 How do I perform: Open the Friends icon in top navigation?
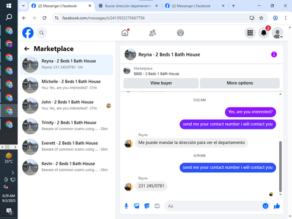152,33
